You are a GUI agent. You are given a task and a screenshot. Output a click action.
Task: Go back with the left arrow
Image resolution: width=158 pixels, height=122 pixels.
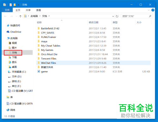tap(5, 16)
